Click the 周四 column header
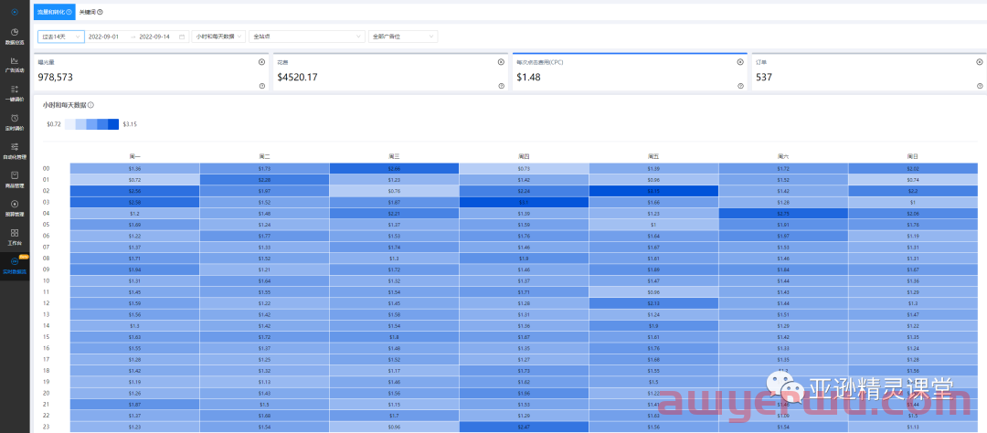 524,156
